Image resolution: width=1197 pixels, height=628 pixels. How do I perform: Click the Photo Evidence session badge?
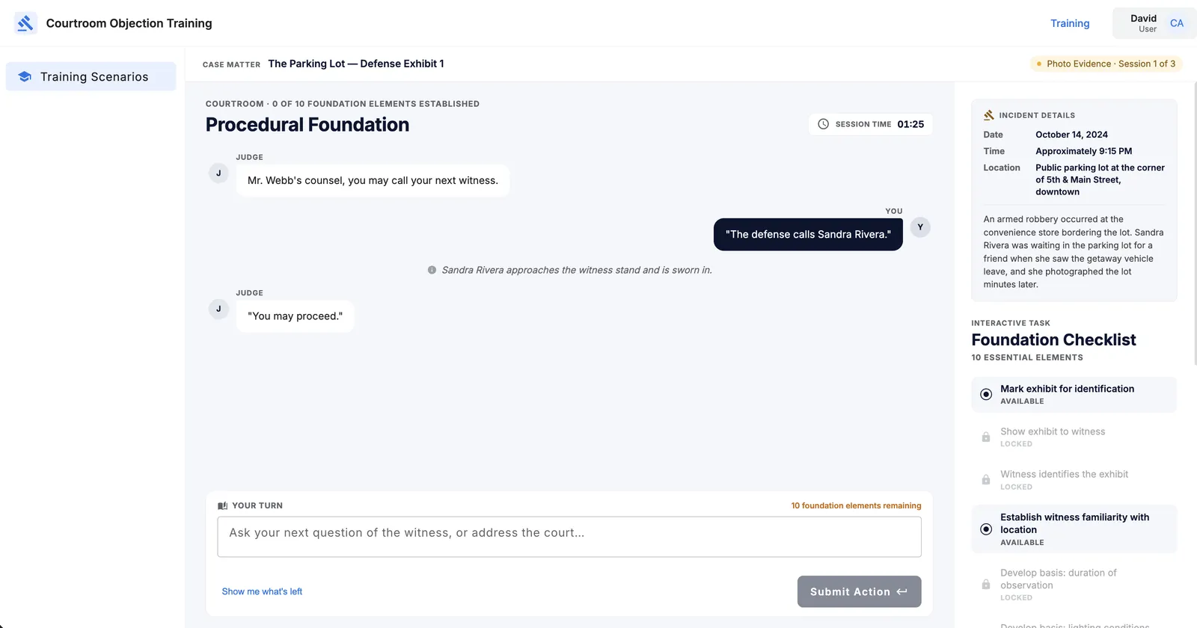[1105, 64]
